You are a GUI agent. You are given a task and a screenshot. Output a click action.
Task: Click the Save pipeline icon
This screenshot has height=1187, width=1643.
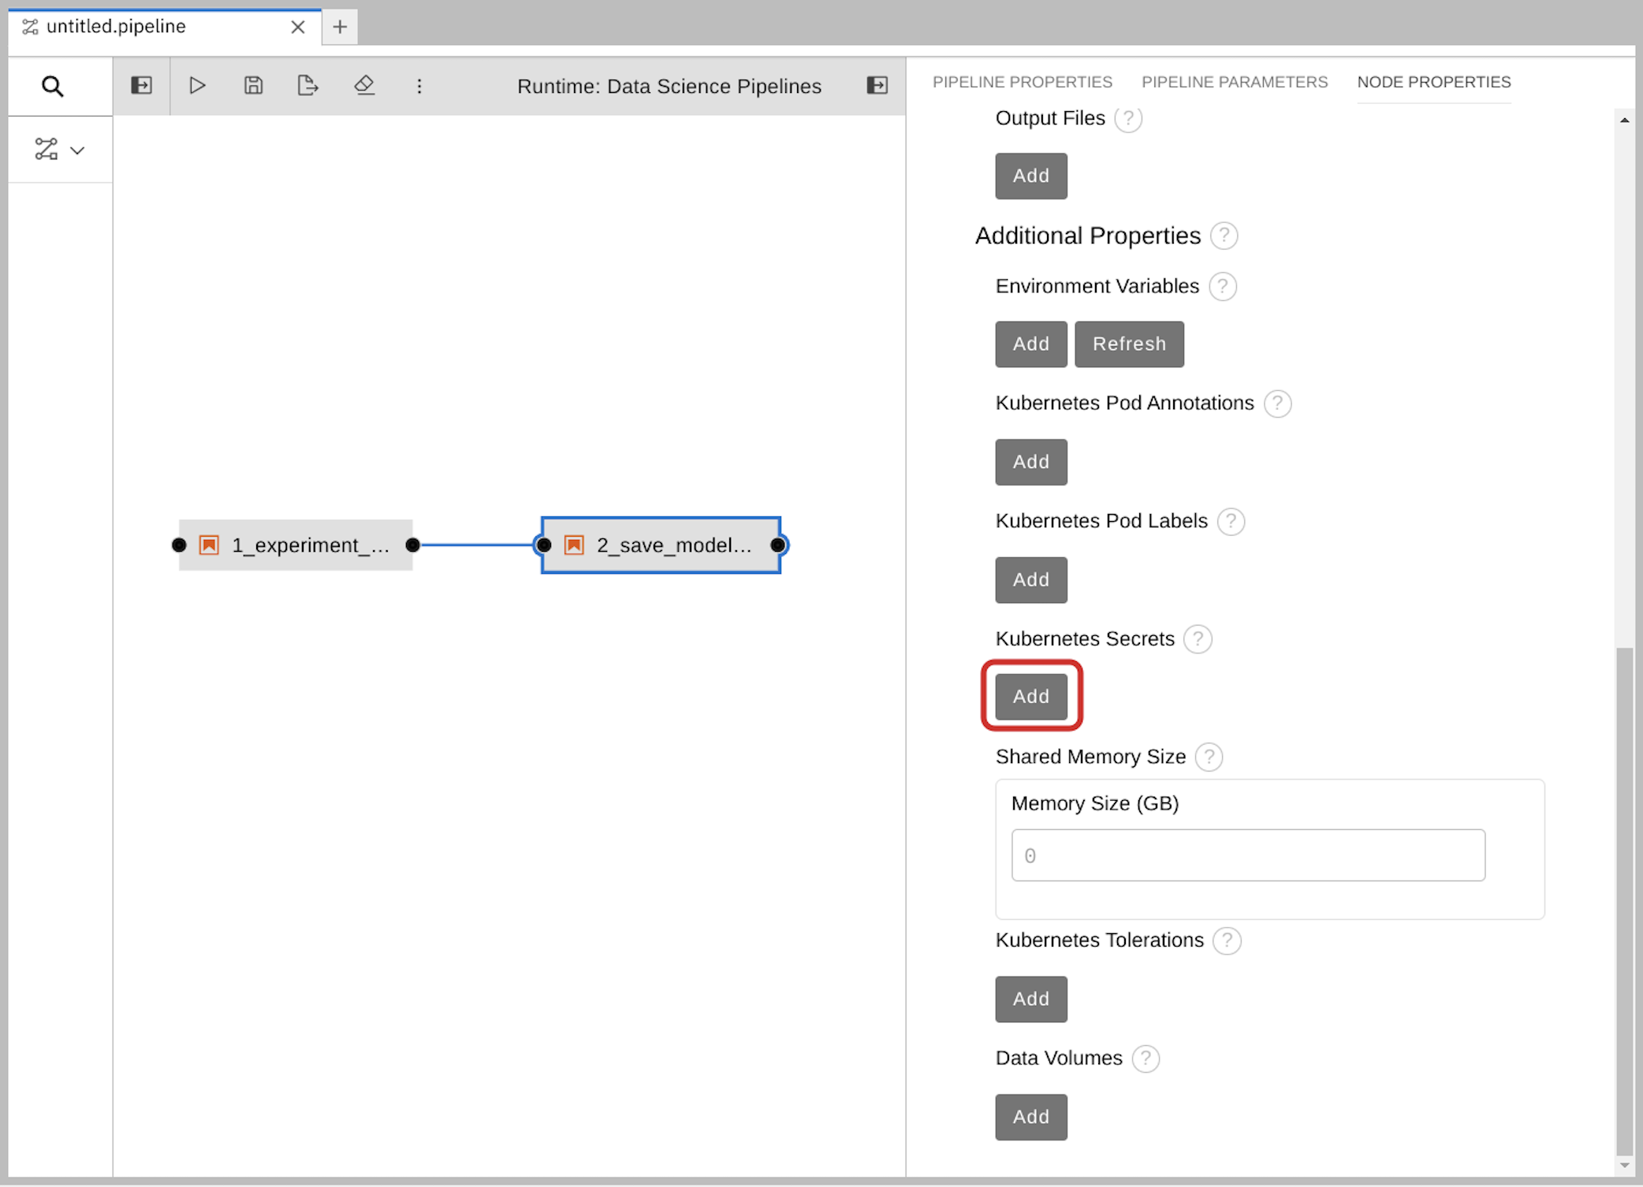[x=251, y=87]
